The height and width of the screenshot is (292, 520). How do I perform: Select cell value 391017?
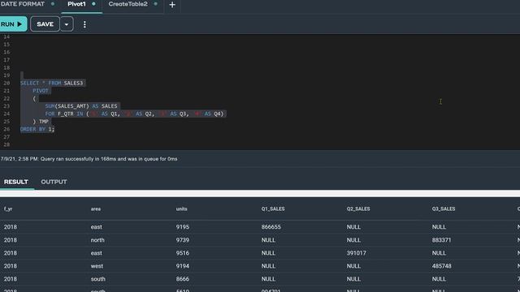[x=357, y=253]
